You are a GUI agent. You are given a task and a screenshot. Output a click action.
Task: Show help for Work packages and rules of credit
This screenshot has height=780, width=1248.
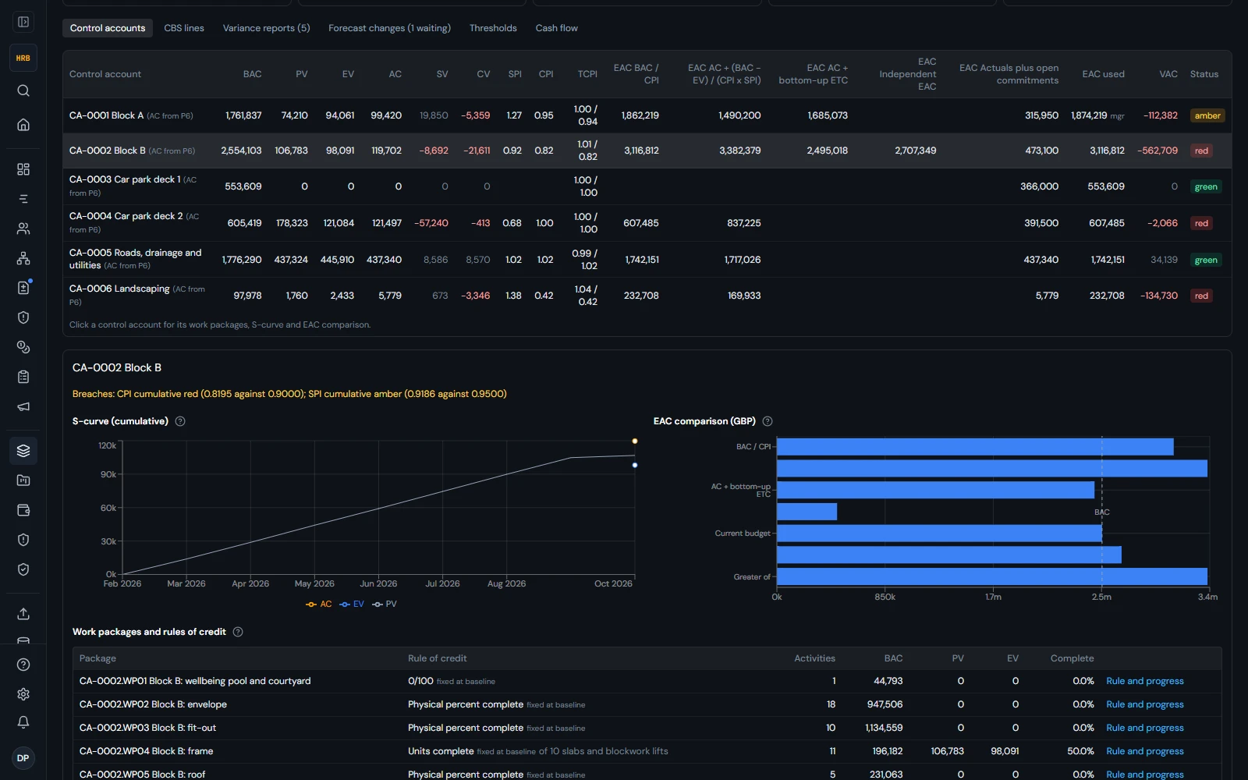click(238, 632)
